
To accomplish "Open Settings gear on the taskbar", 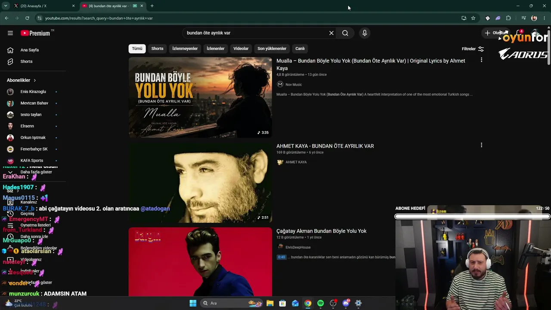I will click(358, 303).
